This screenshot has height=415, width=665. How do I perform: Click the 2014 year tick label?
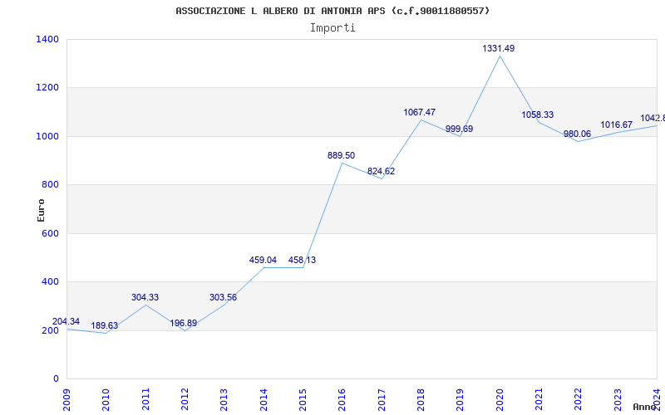264,399
